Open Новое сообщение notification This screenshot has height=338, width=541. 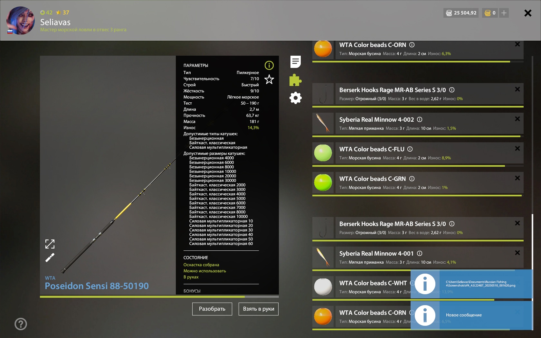471,315
